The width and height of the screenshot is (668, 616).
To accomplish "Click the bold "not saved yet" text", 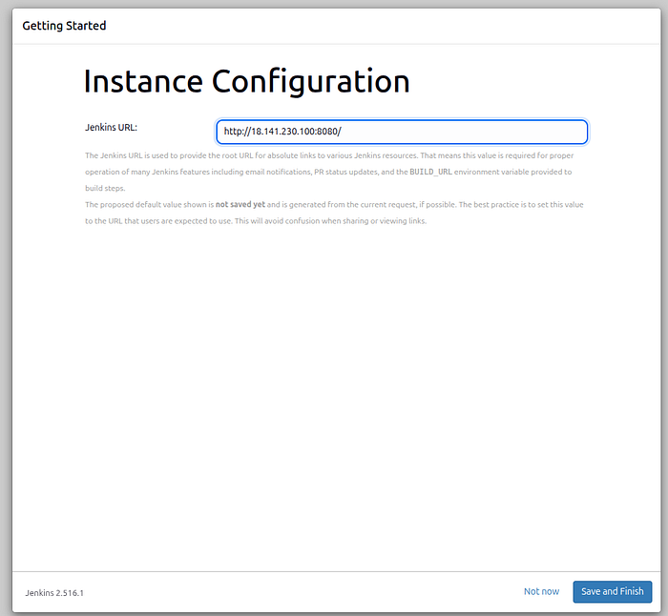I will [x=240, y=204].
